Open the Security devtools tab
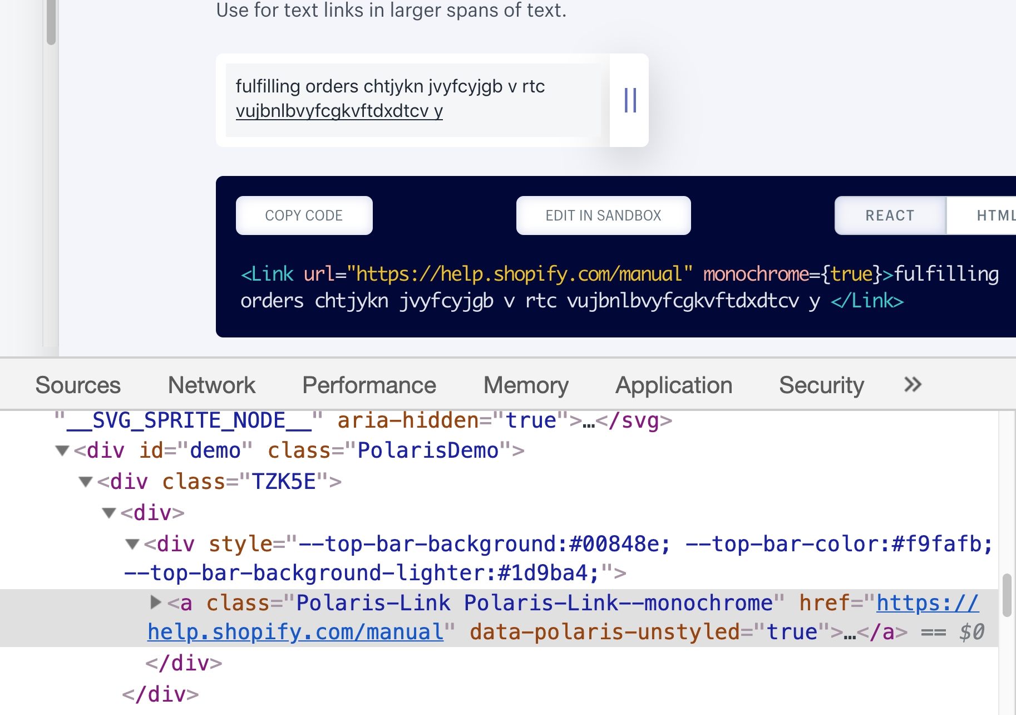 coord(821,385)
